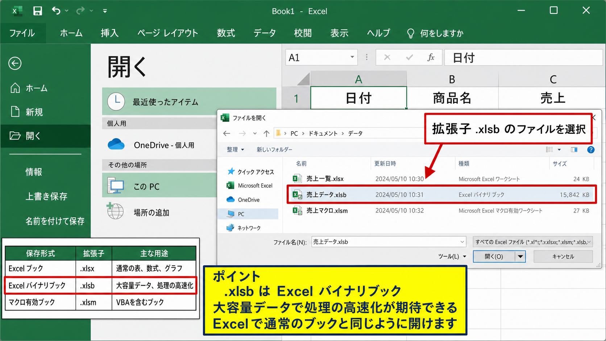Choose OneDrive - 個人用 location
Image resolution: width=606 pixels, height=341 pixels.
coord(159,145)
